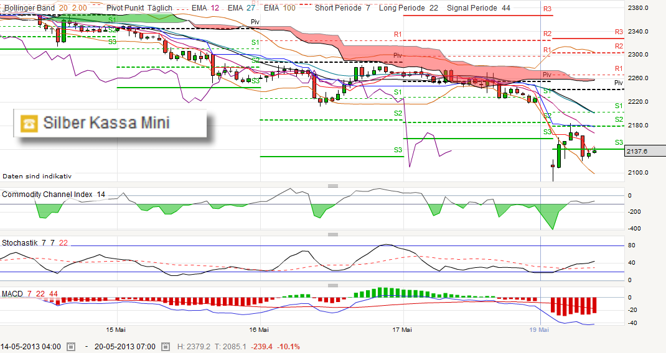The height and width of the screenshot is (353, 666).
Task: Click the 2340.0 price axis label
Action: tap(638, 32)
